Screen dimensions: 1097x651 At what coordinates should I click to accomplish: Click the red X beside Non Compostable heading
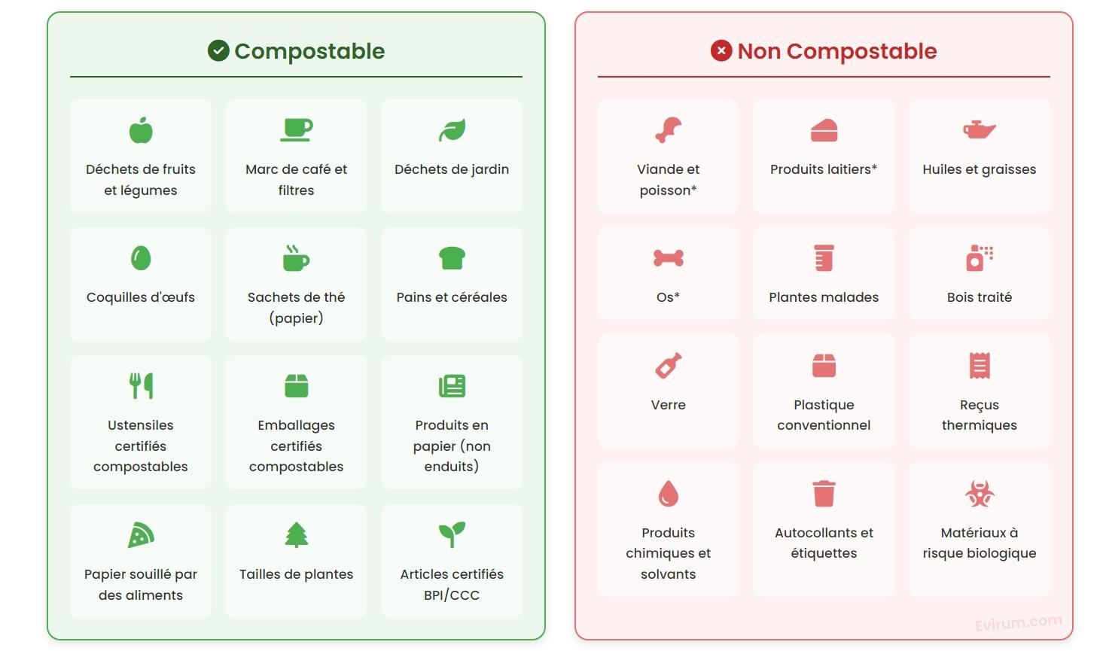coord(721,51)
